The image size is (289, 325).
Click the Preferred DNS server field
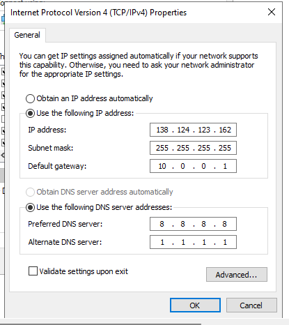pos(193,224)
